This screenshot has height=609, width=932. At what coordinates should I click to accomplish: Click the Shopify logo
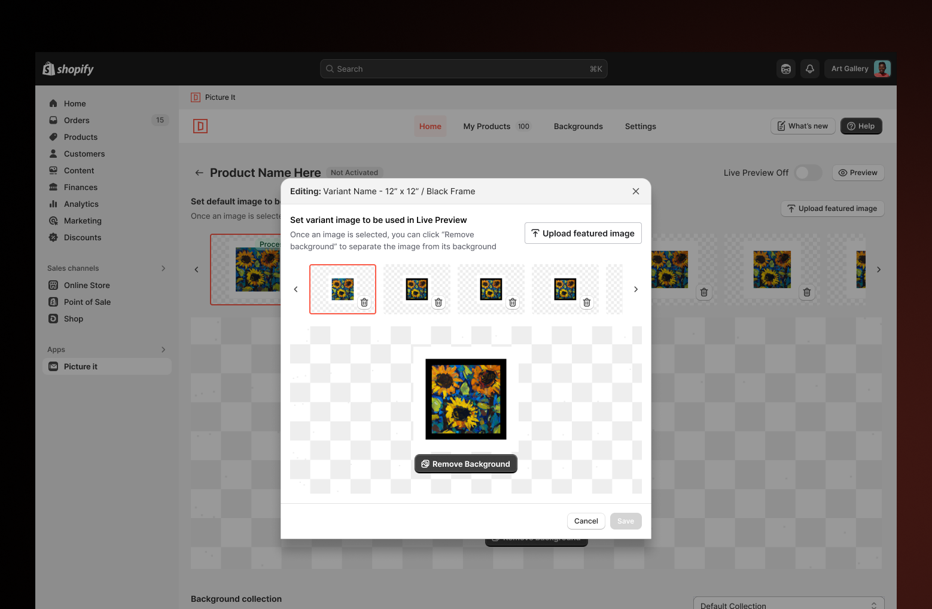68,69
